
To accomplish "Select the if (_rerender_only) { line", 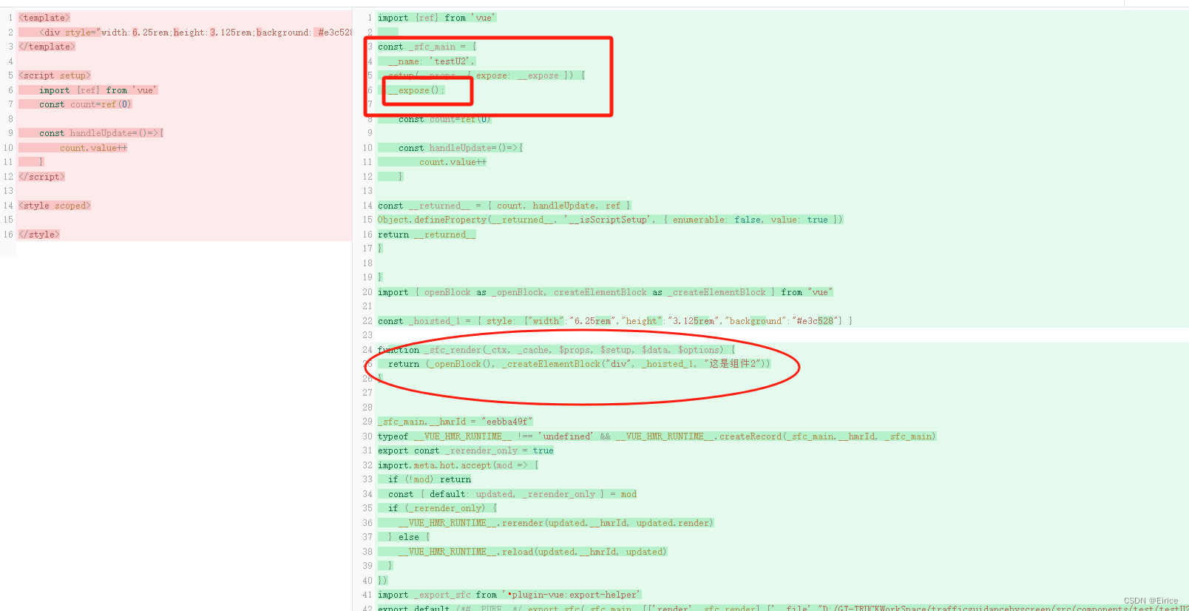I will pos(443,508).
